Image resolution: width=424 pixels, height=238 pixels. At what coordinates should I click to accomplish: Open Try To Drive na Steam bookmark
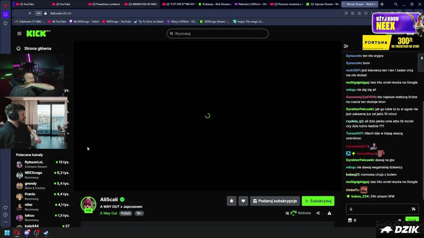click(x=149, y=21)
